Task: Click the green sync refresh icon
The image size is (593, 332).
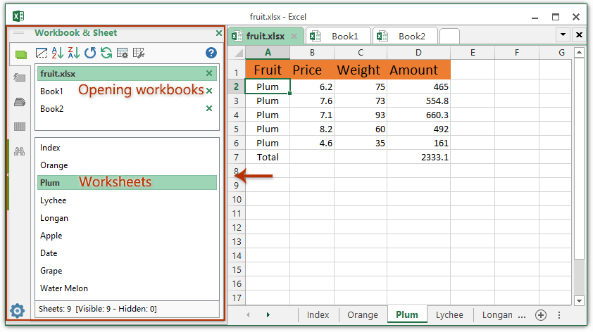Action: point(106,53)
